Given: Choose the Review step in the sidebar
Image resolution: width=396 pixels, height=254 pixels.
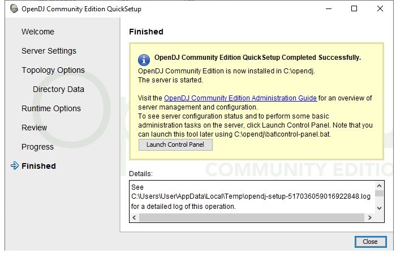Looking at the screenshot, I should (35, 128).
